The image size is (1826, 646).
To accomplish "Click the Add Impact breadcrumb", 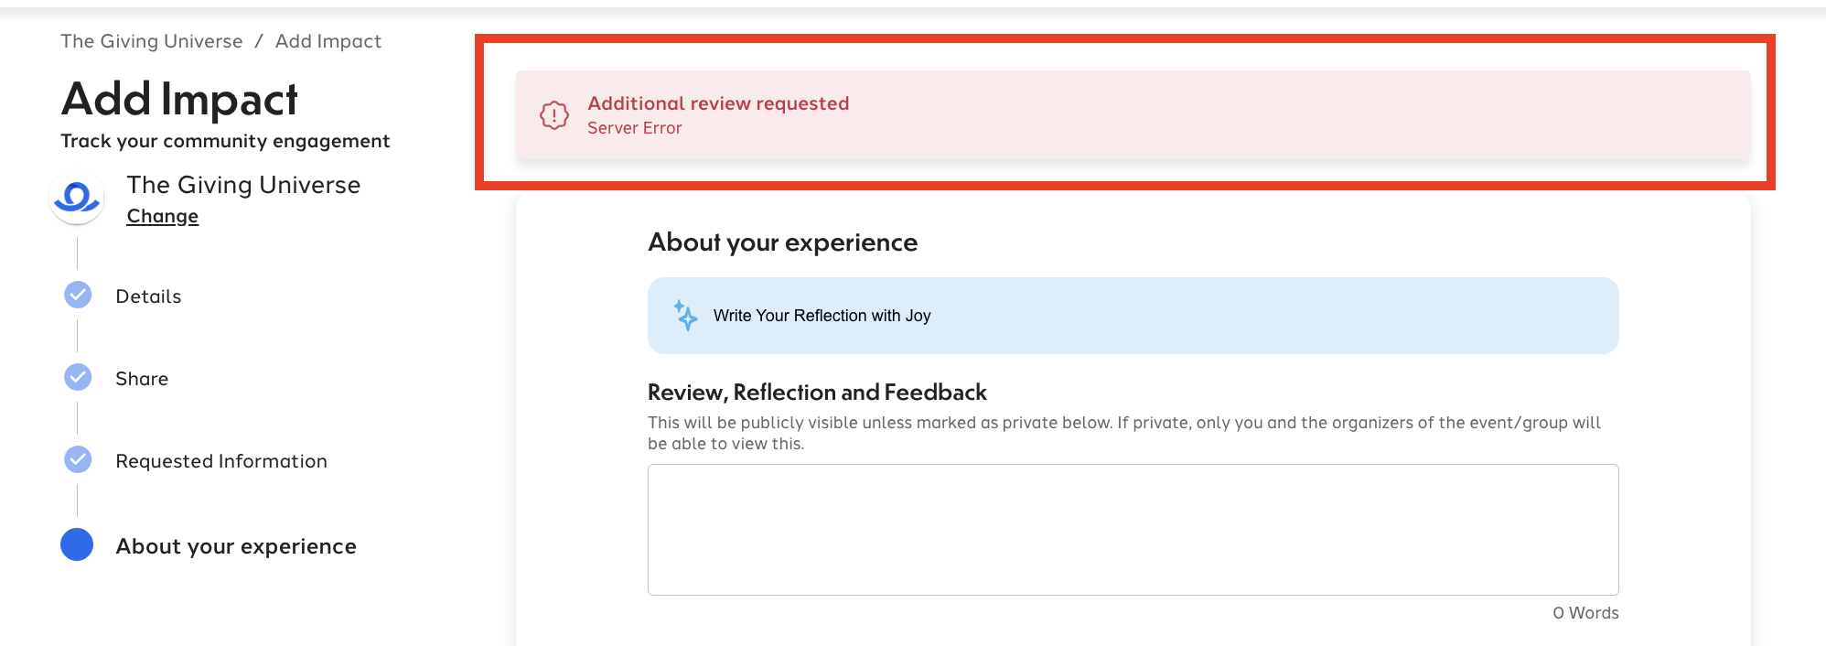I will pos(328,41).
